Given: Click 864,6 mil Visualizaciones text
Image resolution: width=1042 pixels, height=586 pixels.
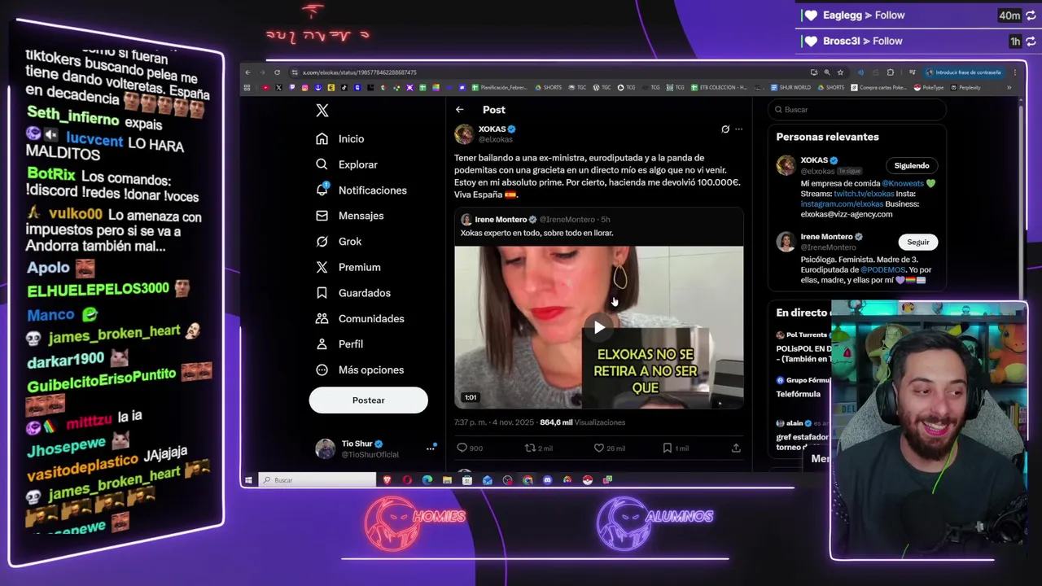Looking at the screenshot, I should [x=582, y=422].
